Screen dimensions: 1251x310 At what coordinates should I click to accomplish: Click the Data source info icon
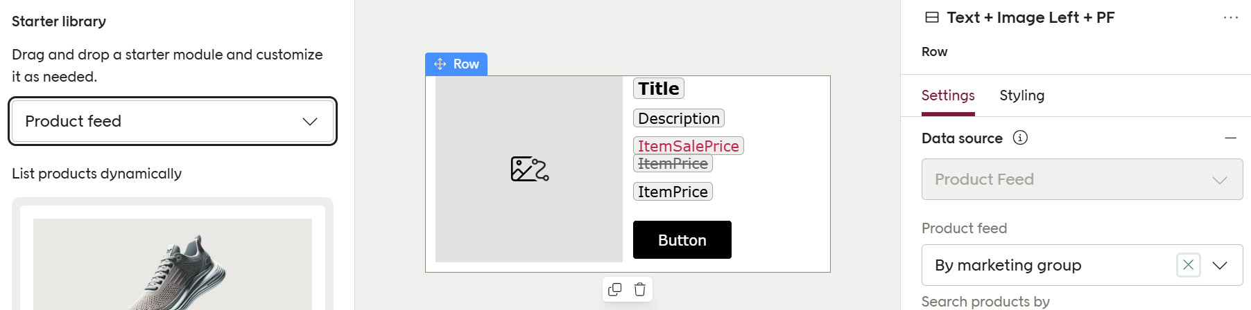click(x=1020, y=138)
